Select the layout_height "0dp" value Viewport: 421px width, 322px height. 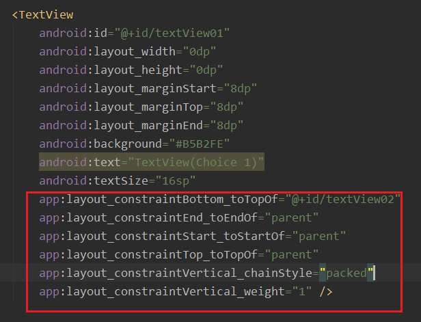pos(206,70)
